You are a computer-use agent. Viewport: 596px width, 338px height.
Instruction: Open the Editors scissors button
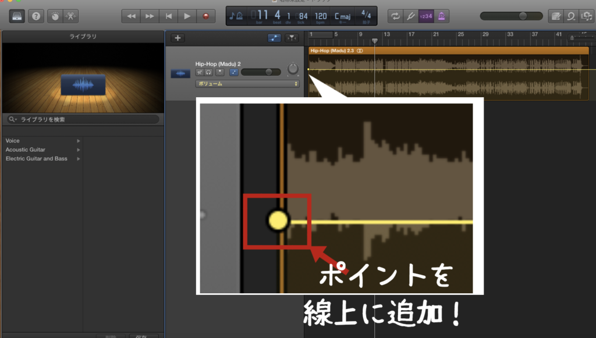click(70, 16)
